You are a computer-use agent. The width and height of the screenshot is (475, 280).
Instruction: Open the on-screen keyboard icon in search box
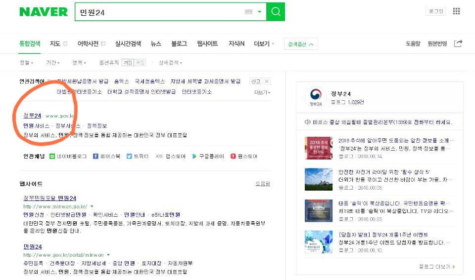coord(249,12)
